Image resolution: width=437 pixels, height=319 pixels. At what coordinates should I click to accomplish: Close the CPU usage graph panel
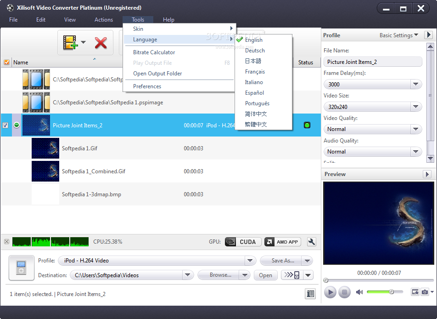coord(7,241)
